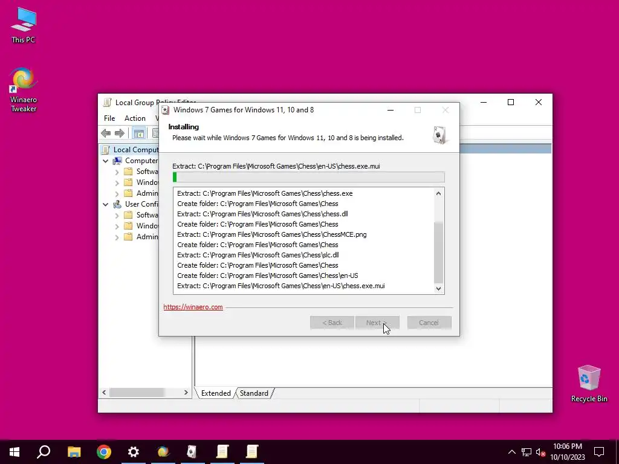The height and width of the screenshot is (464, 619).
Task: Click the Forward arrow in Group Policy Editor toolbar
Action: (119, 134)
